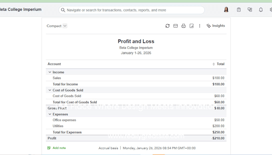The image size is (272, 155).
Task: Collapse the Cost of Goods Sold section
Action: coord(50,90)
